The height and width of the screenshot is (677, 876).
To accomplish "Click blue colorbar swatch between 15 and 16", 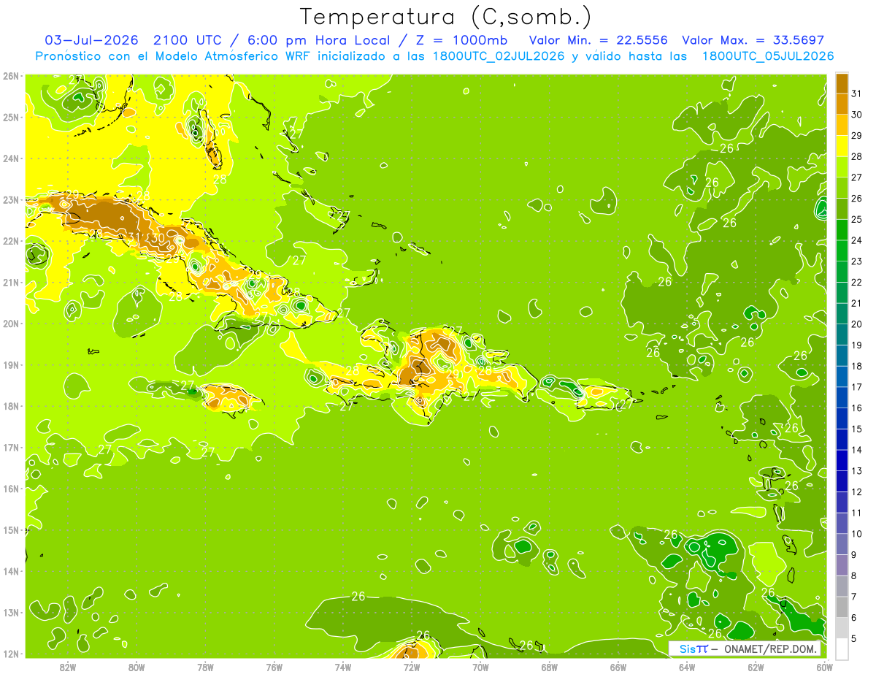I will (x=842, y=418).
